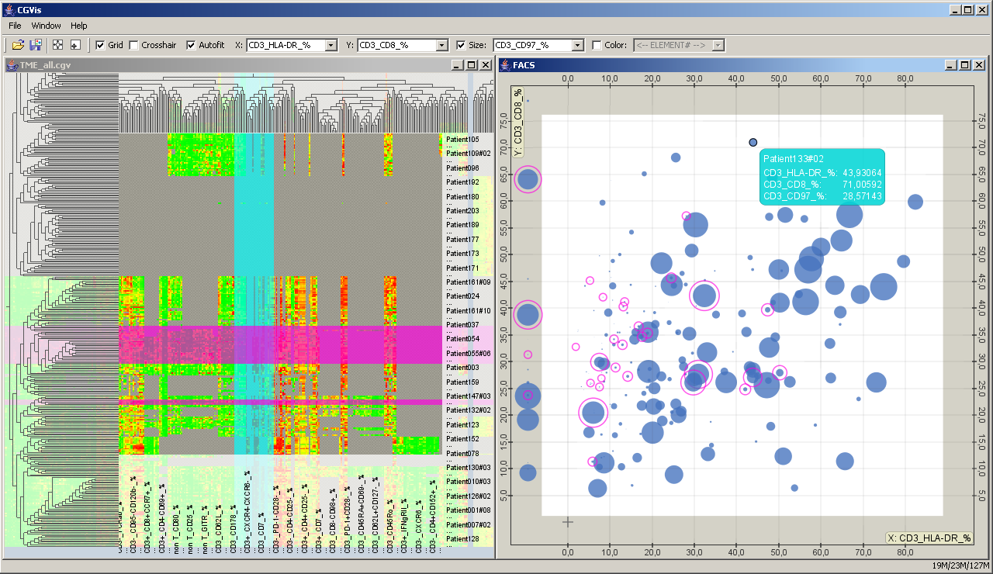This screenshot has width=993, height=574.
Task: Close the FACS inner window
Action: tap(977, 65)
